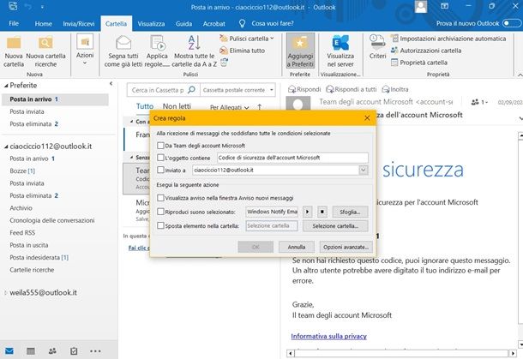This screenshot has width=523, height=359.
Task: Click Rispondi in reading pane
Action: pyautogui.click(x=304, y=89)
